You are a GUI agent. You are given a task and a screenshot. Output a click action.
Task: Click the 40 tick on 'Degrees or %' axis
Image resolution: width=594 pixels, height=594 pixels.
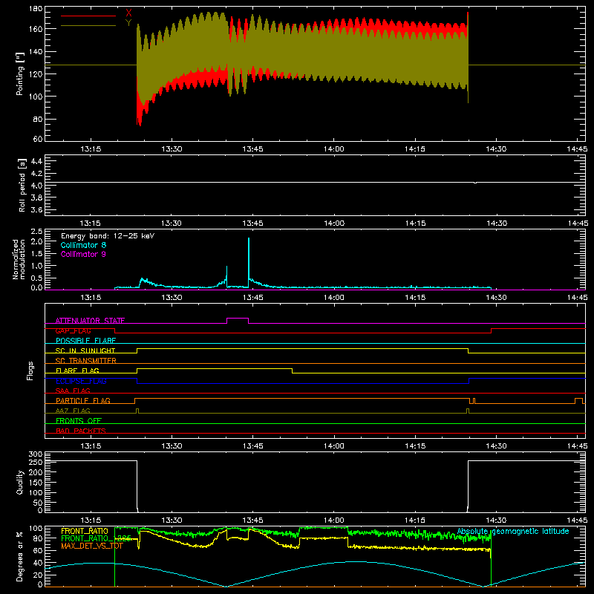[38, 563]
